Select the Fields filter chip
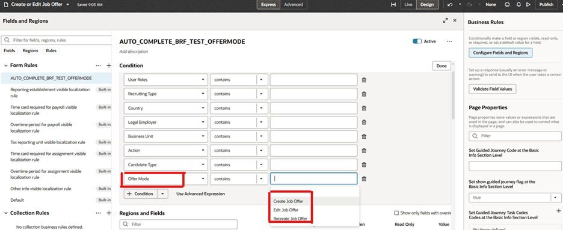563x230 pixels. (x=10, y=50)
